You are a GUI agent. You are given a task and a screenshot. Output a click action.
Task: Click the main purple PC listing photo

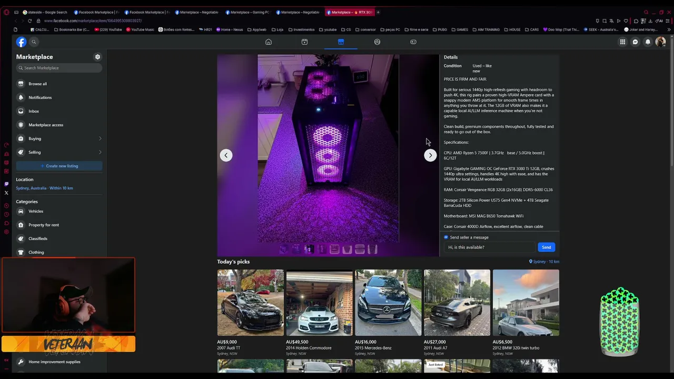point(328,148)
